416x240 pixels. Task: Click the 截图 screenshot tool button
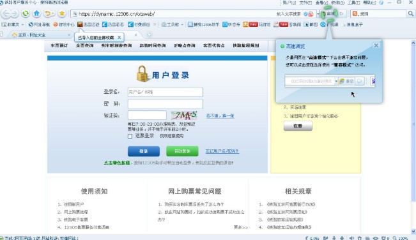tap(311, 25)
